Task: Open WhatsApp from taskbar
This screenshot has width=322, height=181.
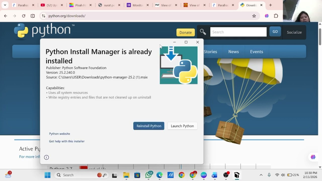Action: point(149,175)
